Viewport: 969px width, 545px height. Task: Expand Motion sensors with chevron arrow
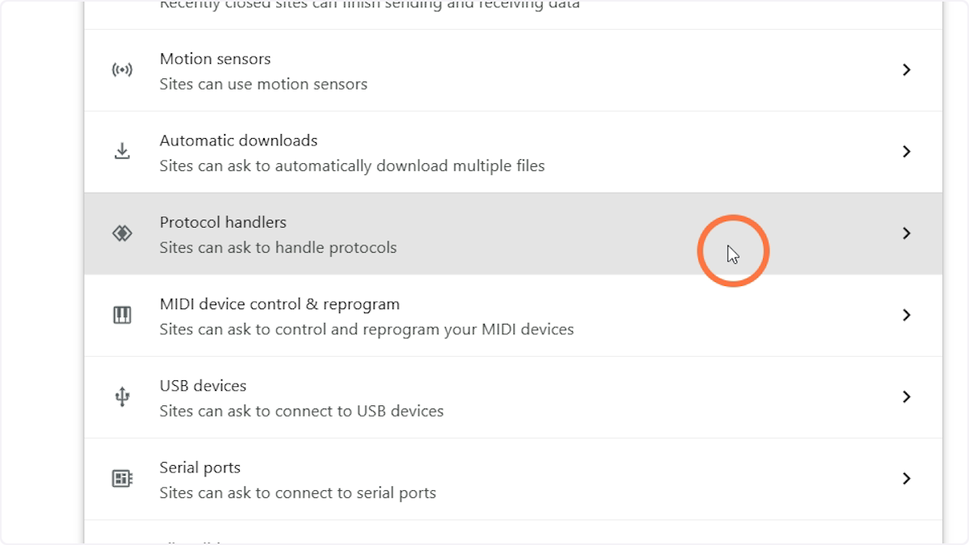[x=906, y=70]
